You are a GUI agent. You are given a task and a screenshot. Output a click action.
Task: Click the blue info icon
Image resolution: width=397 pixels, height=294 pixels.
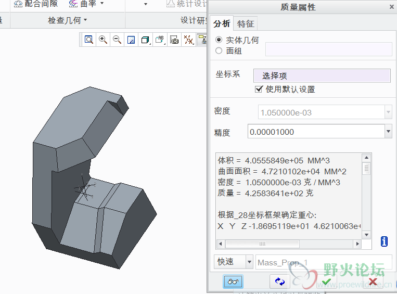[x=384, y=241]
